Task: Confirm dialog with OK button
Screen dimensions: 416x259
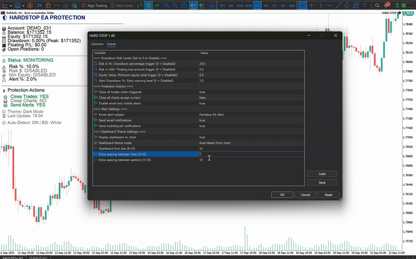Action: tap(282, 195)
